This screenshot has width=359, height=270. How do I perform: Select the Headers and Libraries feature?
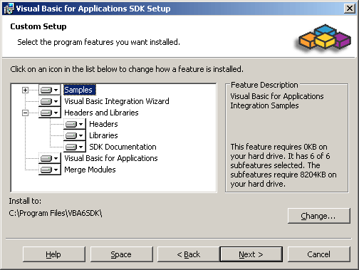tap(101, 113)
